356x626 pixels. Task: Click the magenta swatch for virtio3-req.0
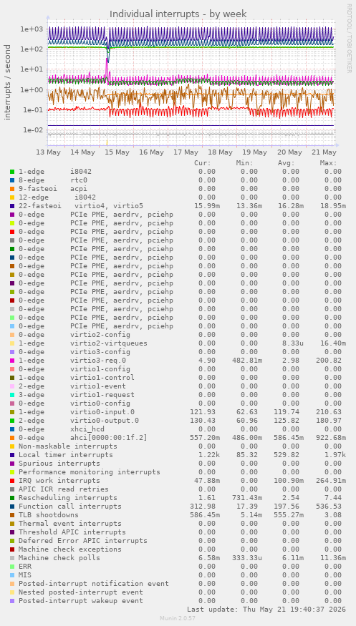point(12,361)
